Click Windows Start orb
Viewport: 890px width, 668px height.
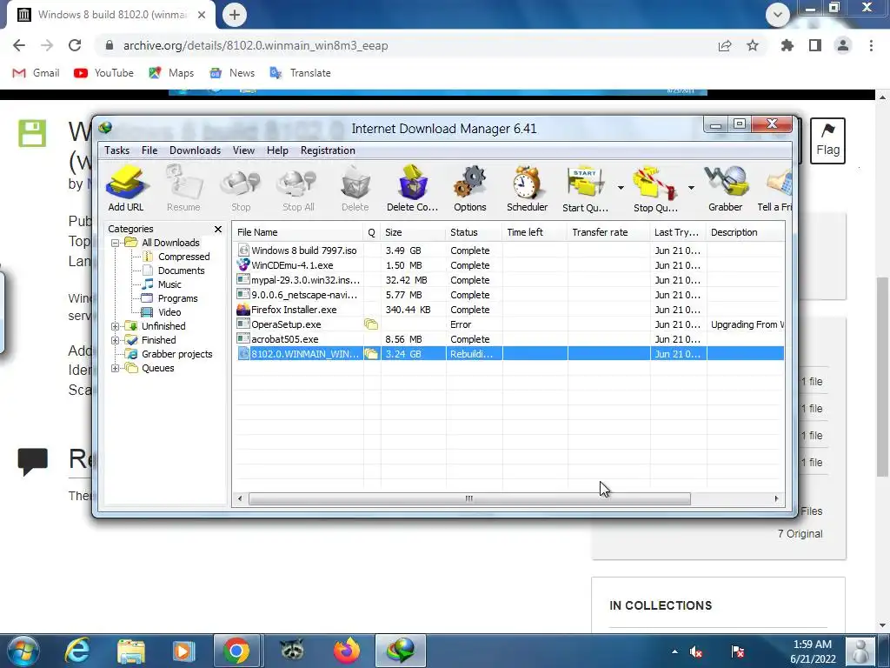[23, 651]
